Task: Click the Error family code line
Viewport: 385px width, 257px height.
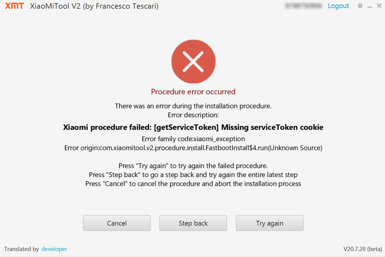Action: 193,139
